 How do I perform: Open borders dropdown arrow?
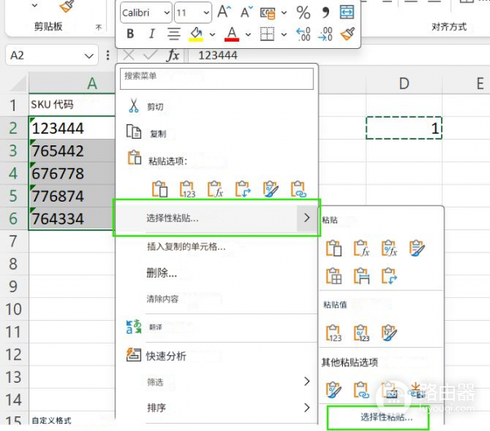pyautogui.click(x=283, y=34)
